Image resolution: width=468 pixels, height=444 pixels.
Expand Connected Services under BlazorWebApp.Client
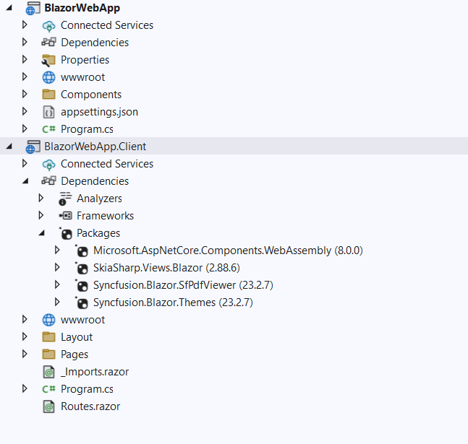point(25,163)
